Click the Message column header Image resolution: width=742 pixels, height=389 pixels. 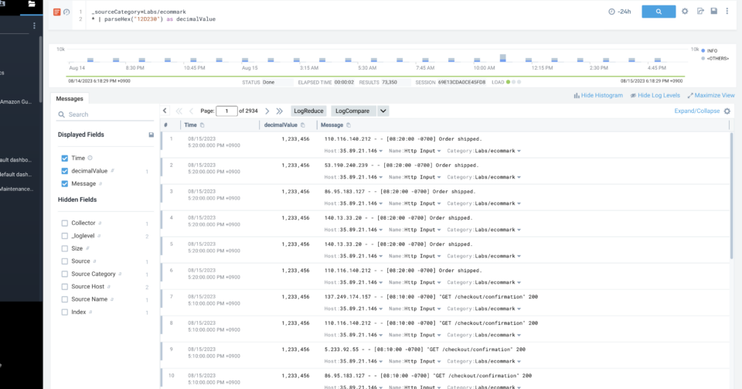pos(332,125)
